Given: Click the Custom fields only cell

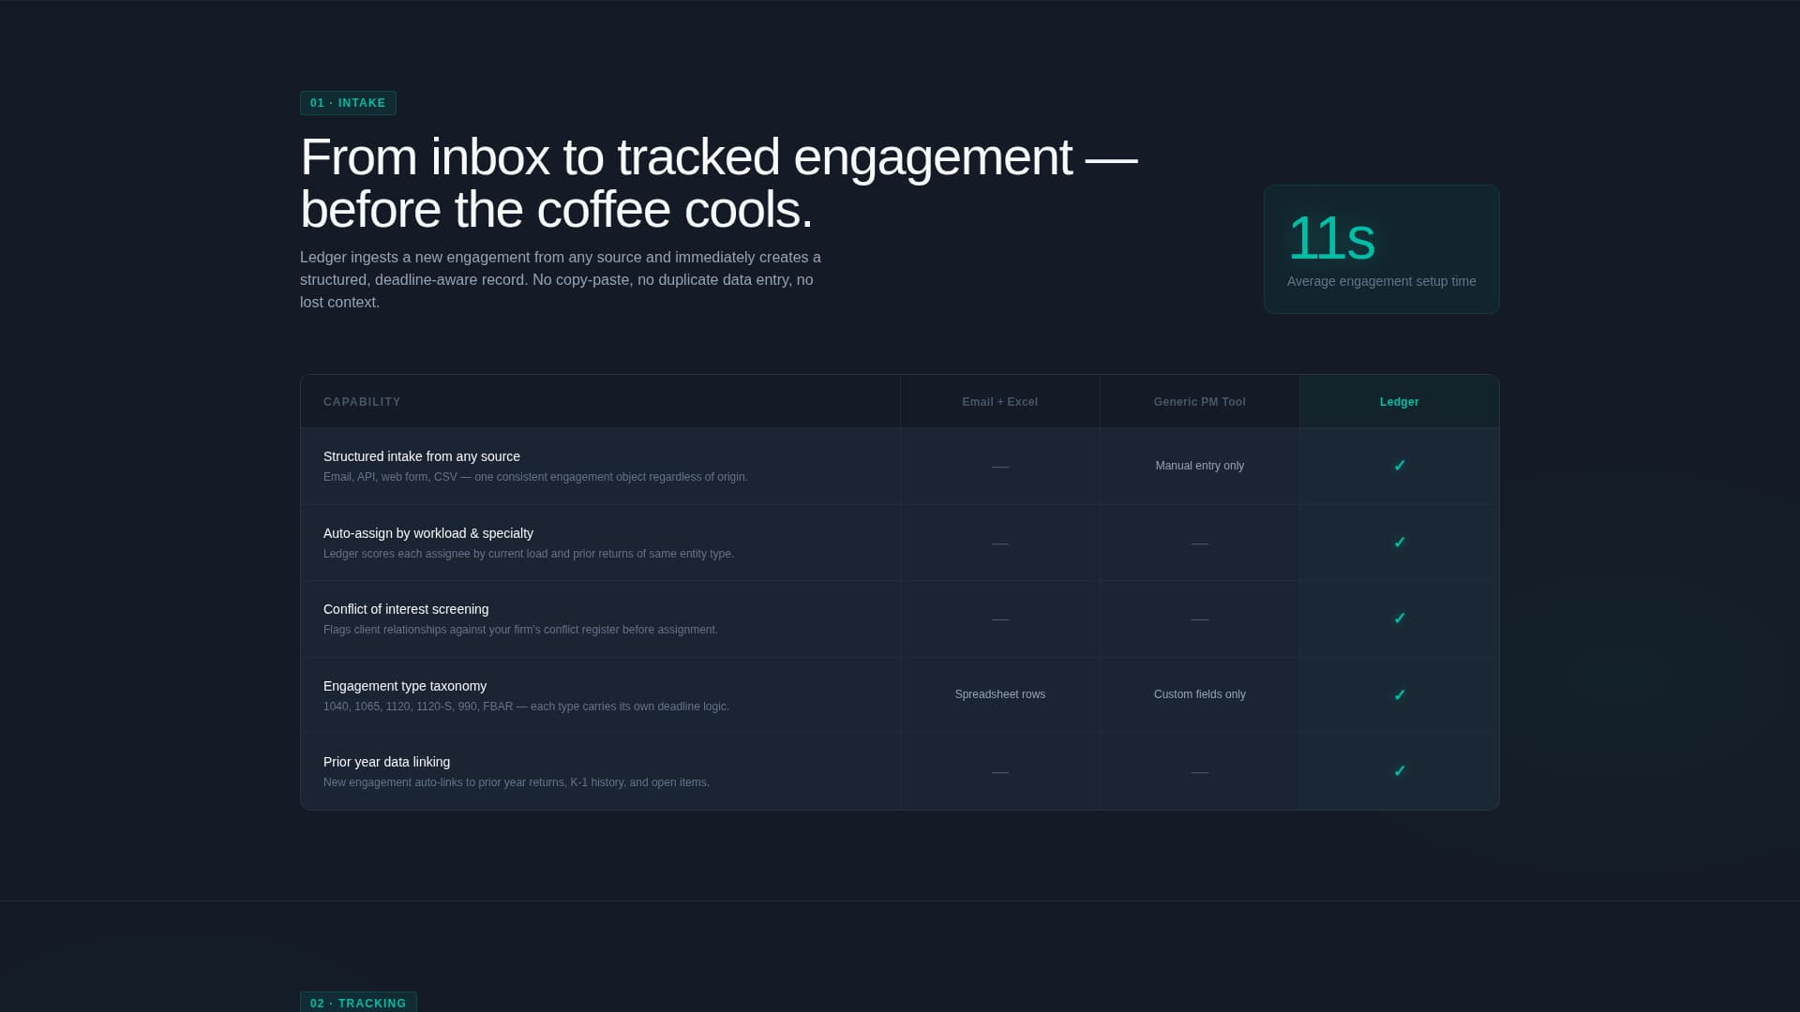Looking at the screenshot, I should [1199, 694].
